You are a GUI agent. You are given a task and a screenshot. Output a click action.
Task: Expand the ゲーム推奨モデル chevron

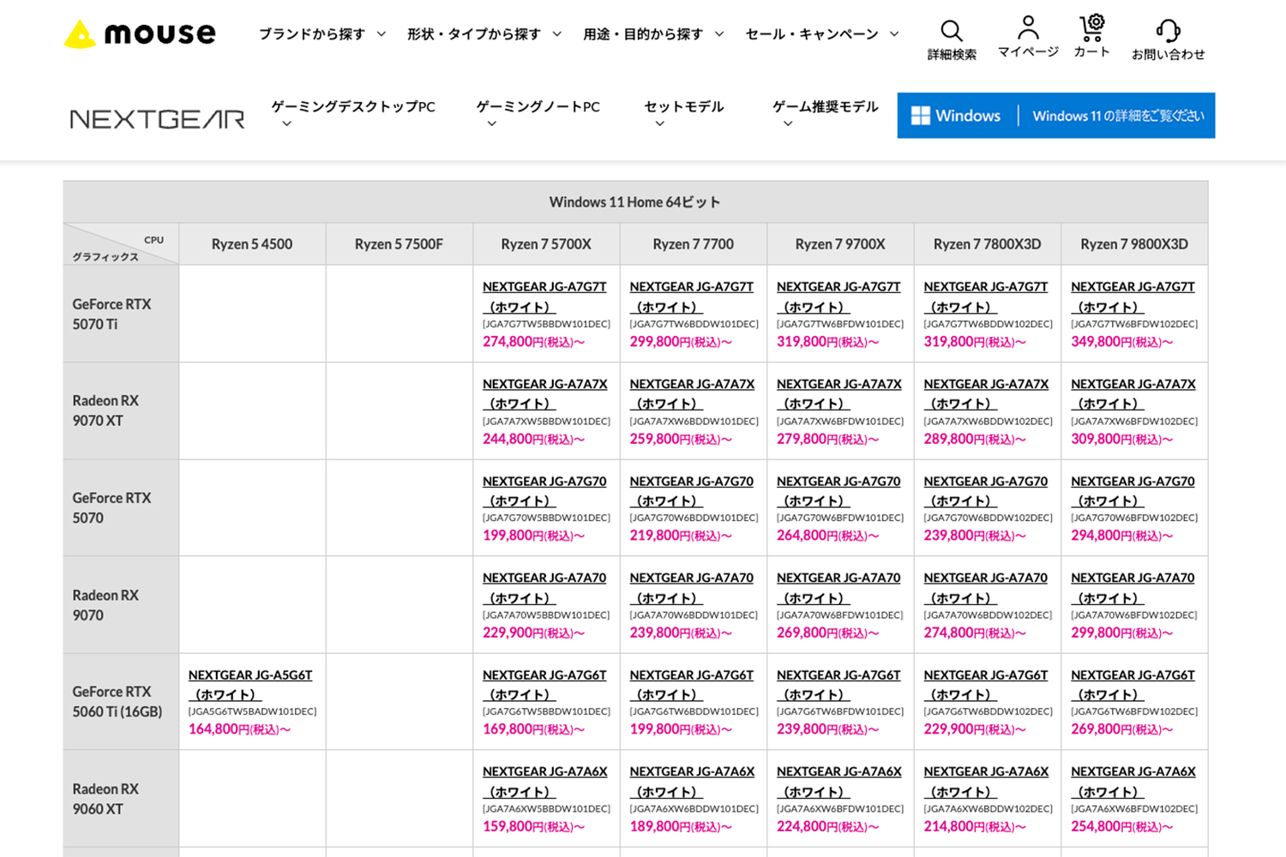[x=788, y=124]
